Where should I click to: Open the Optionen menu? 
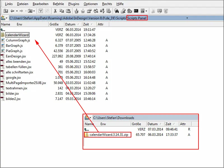[x=91, y=4]
